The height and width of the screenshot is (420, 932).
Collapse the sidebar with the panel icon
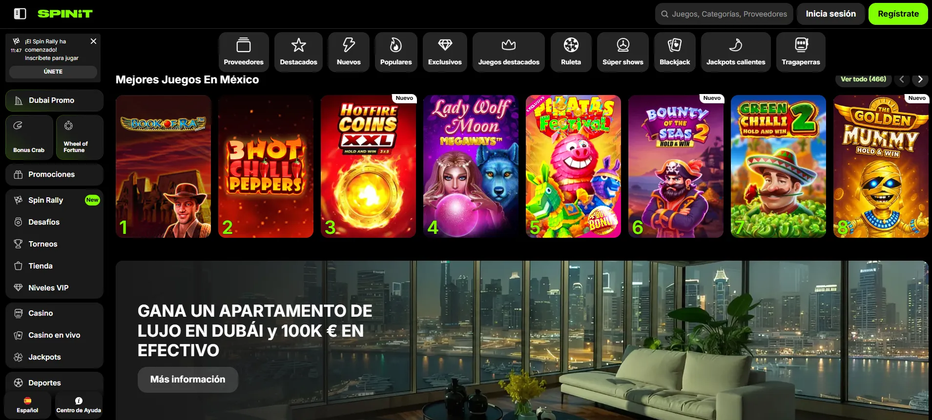pos(20,14)
